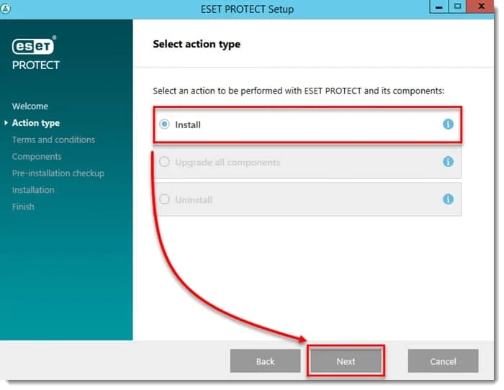Choose the Uninstall radio option
Image resolution: width=504 pixels, height=390 pixels.
click(164, 199)
